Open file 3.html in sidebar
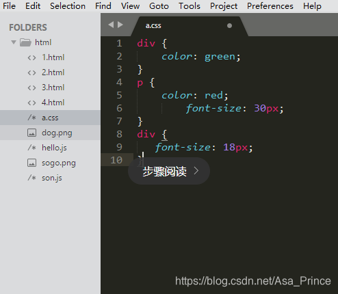338x294 pixels. point(53,88)
